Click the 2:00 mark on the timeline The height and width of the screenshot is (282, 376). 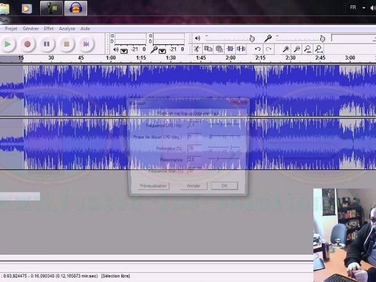230,58
